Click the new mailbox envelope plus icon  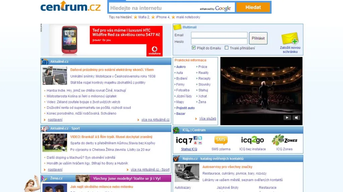pyautogui.click(x=290, y=38)
